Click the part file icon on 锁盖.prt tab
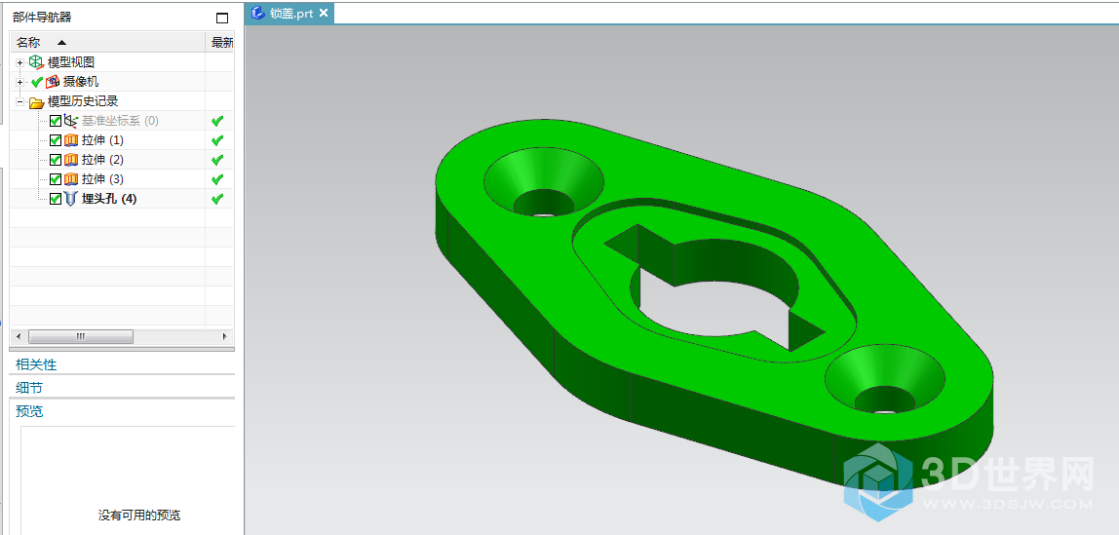Viewport: 1119px width, 535px height. tap(258, 13)
